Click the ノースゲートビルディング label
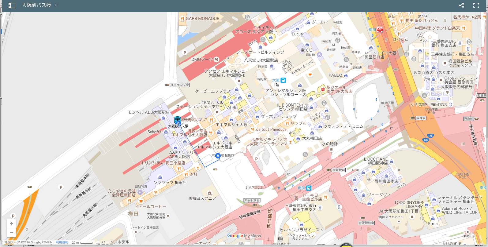The height and width of the screenshot is (247, 488). pyautogui.click(x=260, y=53)
